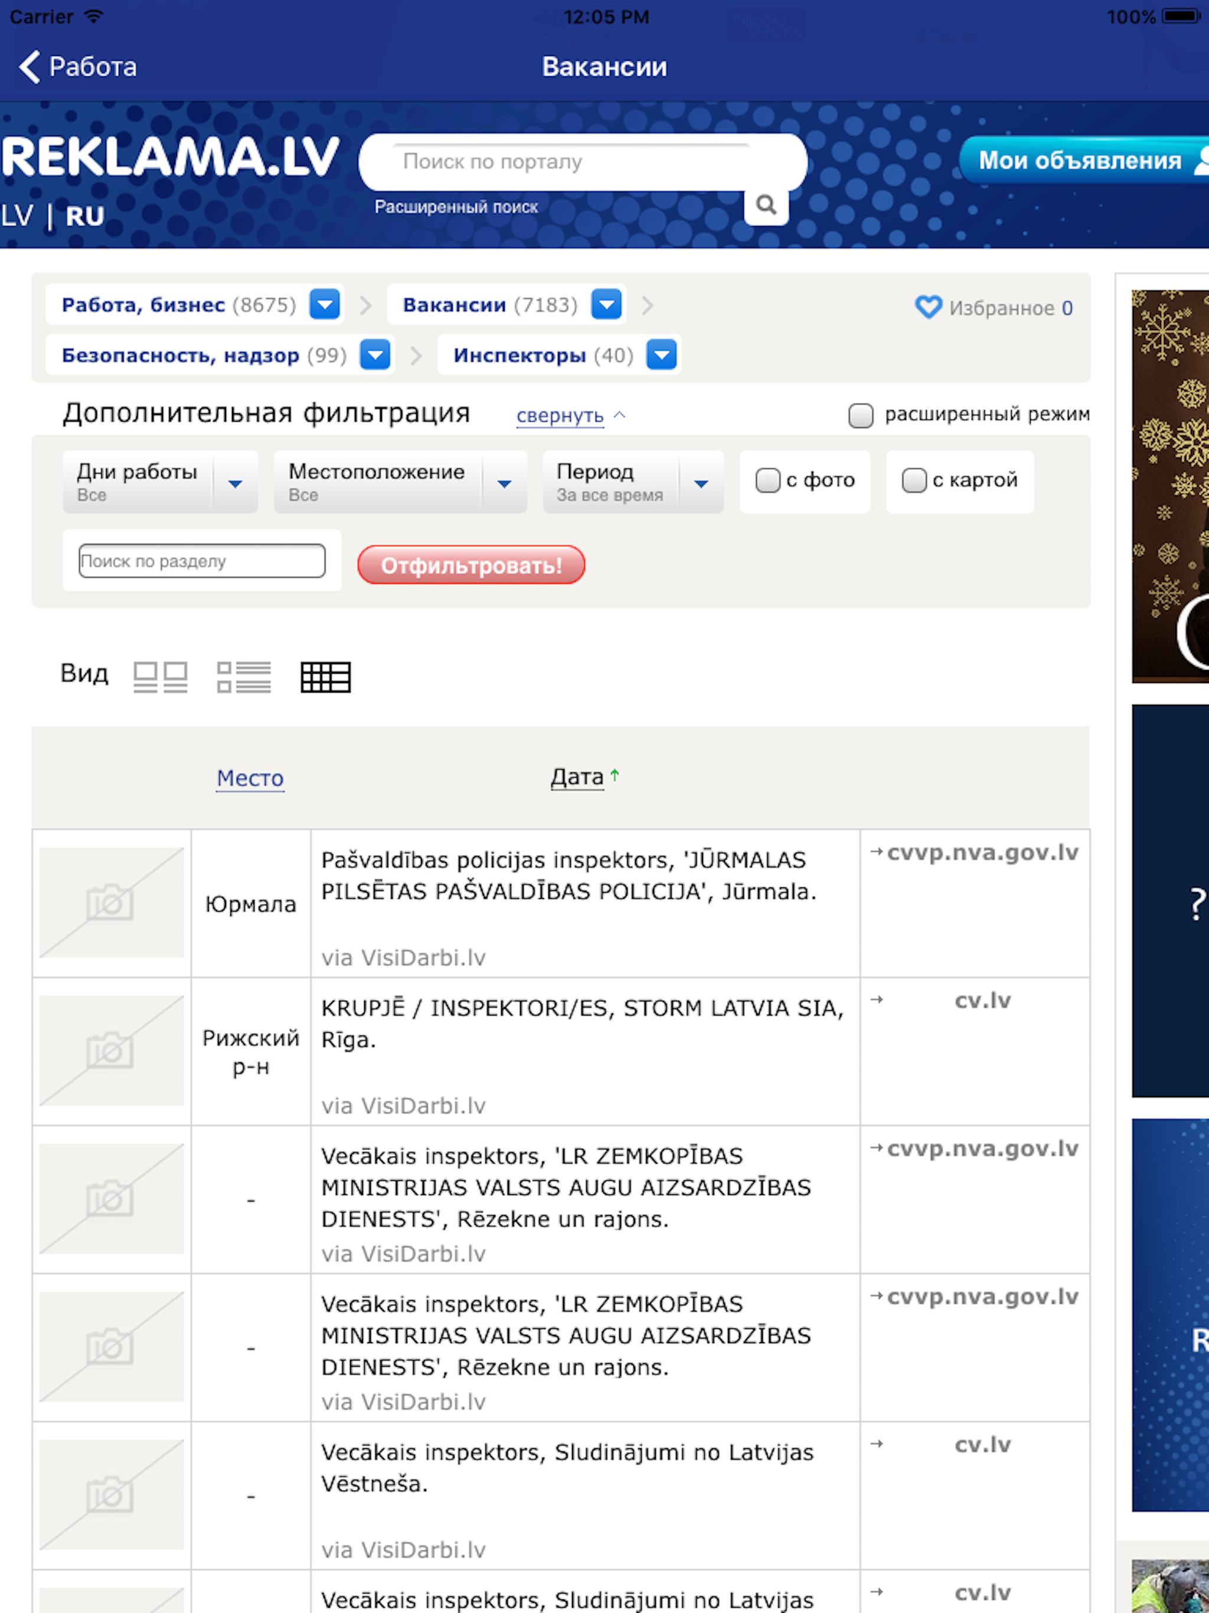Expand Работа, бизнес category dropdown arrow
This screenshot has height=1613, width=1209.
pyautogui.click(x=325, y=304)
